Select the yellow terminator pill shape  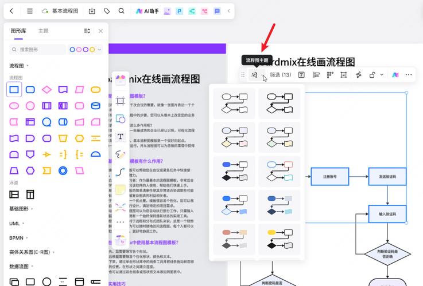tap(95, 89)
